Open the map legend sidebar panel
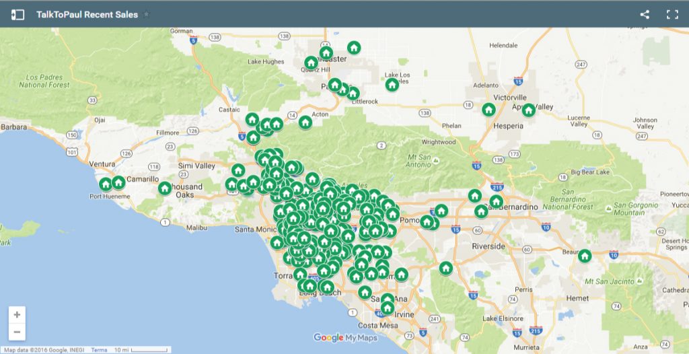The image size is (689, 354). pos(17,15)
